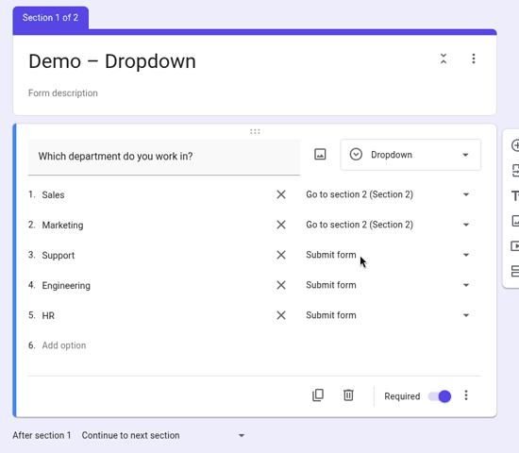Image resolution: width=519 pixels, height=453 pixels.
Task: Toggle the Required switch off
Action: point(439,396)
